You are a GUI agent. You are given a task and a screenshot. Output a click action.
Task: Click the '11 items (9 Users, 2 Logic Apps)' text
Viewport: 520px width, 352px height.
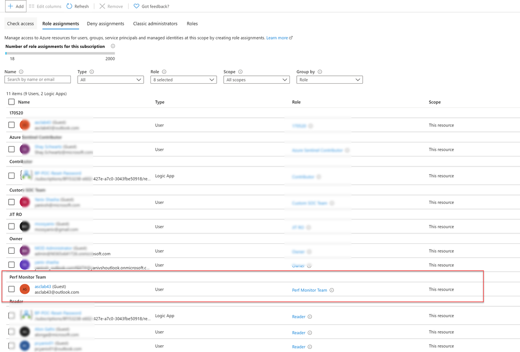point(36,94)
